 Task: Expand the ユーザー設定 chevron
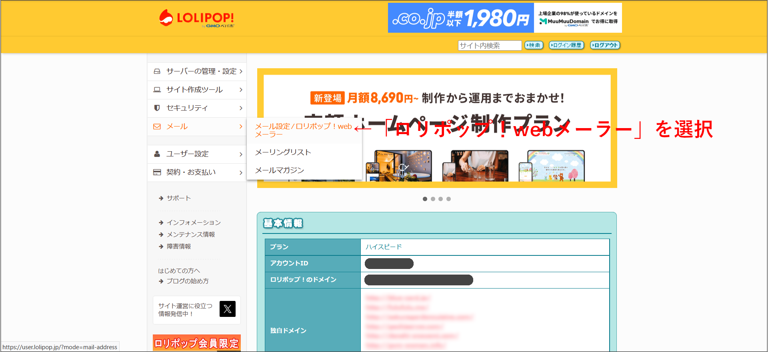coord(241,154)
